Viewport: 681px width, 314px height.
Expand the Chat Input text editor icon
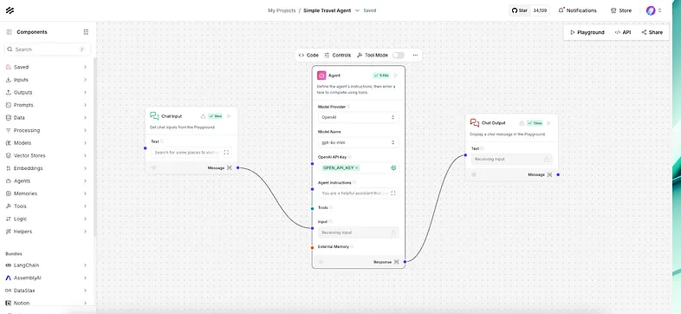tap(226, 152)
